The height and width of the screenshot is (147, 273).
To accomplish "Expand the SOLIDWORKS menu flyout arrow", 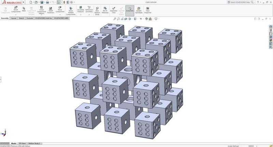I will pyautogui.click(x=24, y=2).
